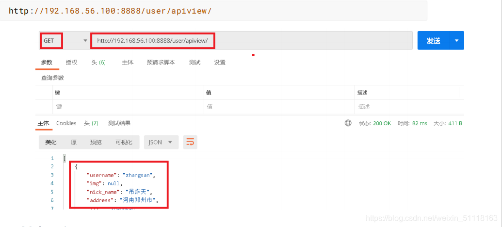Expand the arrow beside the 发送 button
The image size is (502, 227).
457,41
